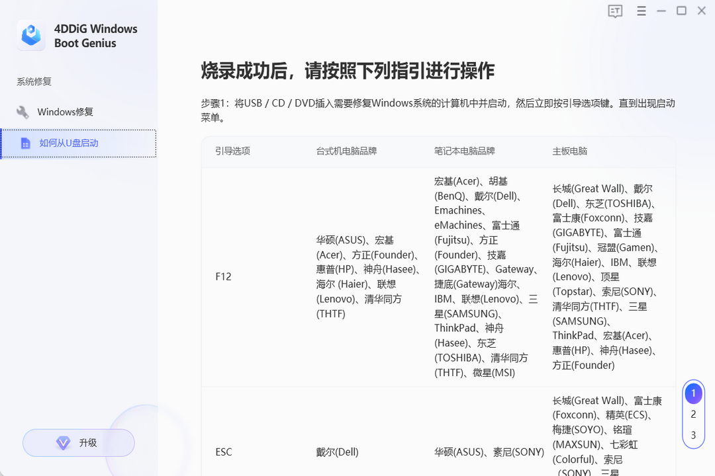Select the ESC boot option row
Viewport: 715px width, 476px height.
[x=223, y=452]
